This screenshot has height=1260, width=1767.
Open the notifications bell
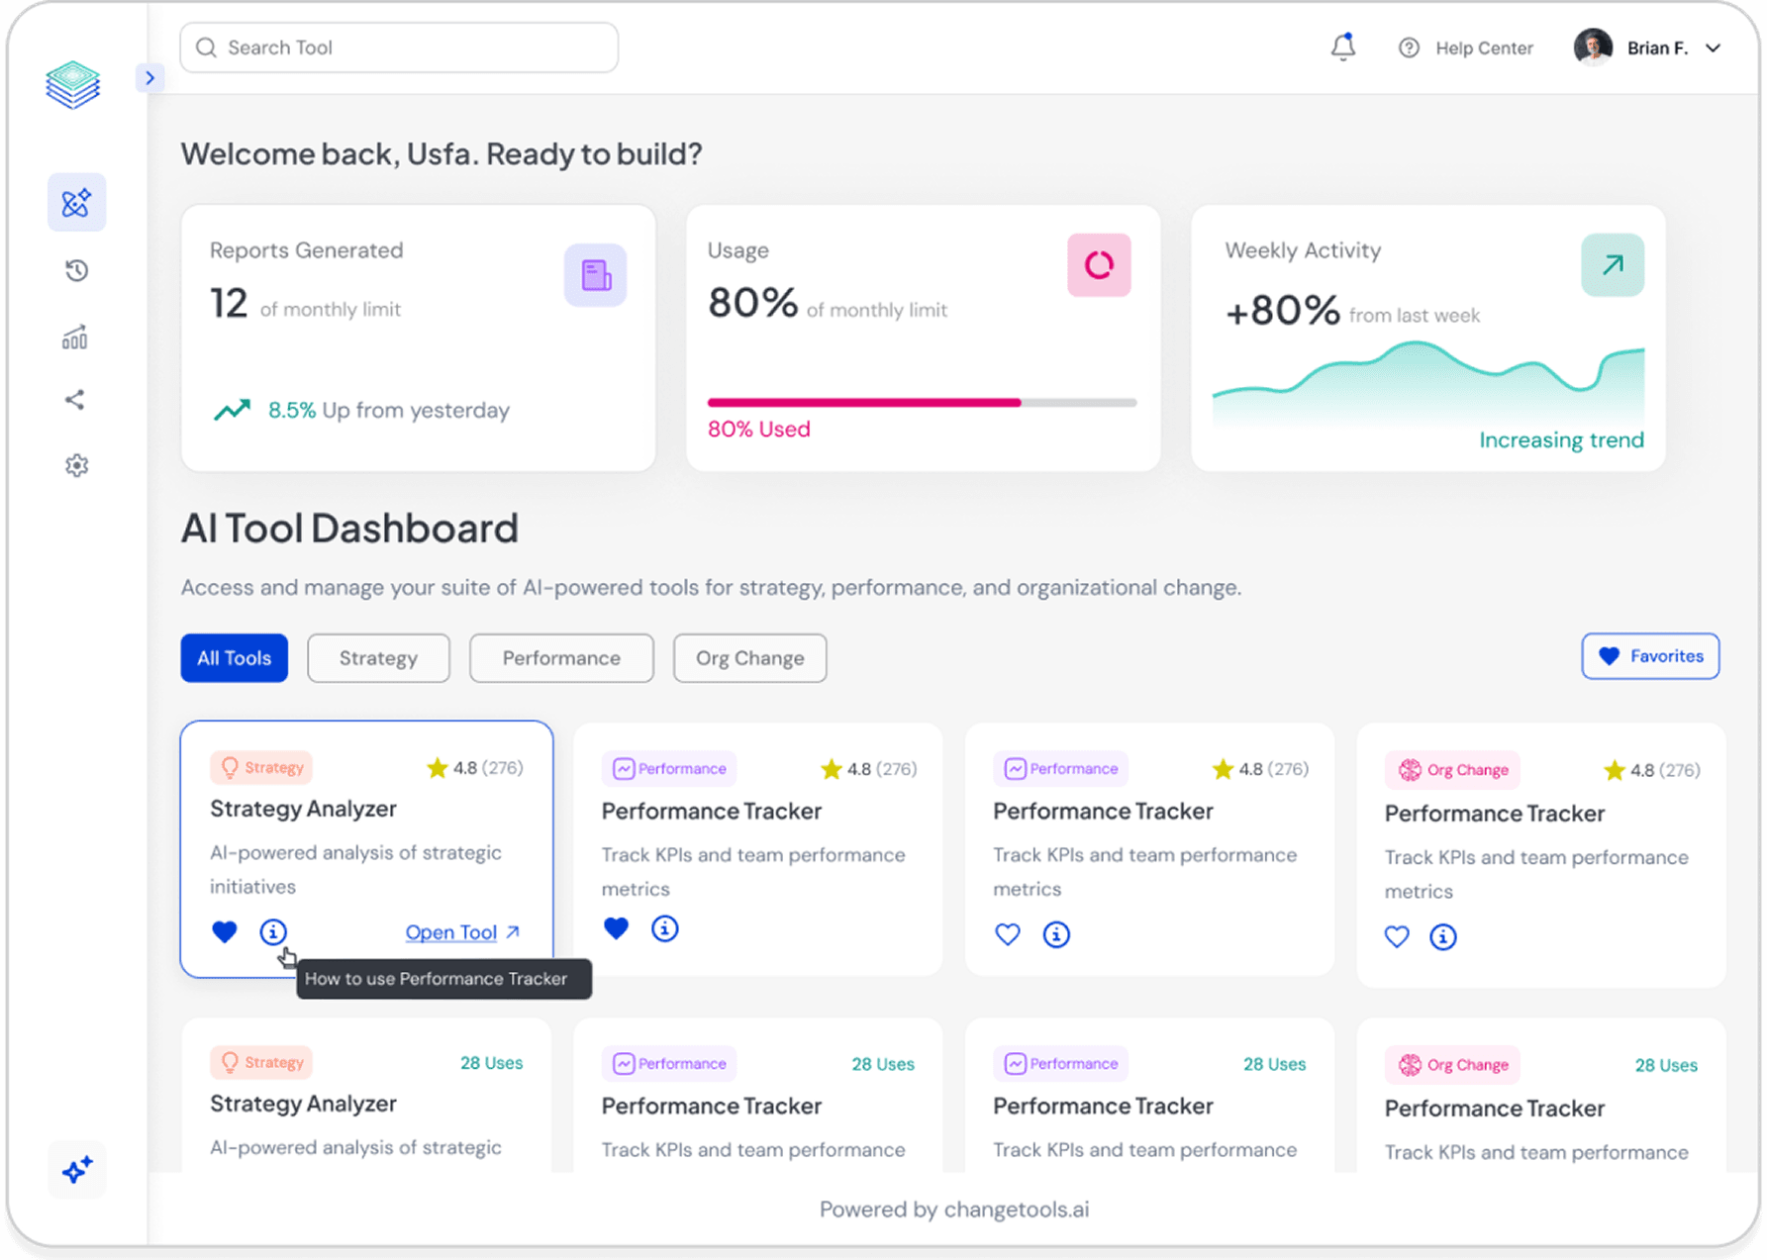[1343, 47]
